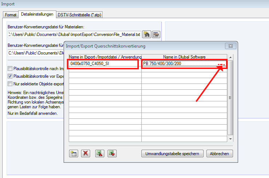Click the Excel export icon with down arrow
This screenshot has height=178, width=269.
[x=112, y=153]
